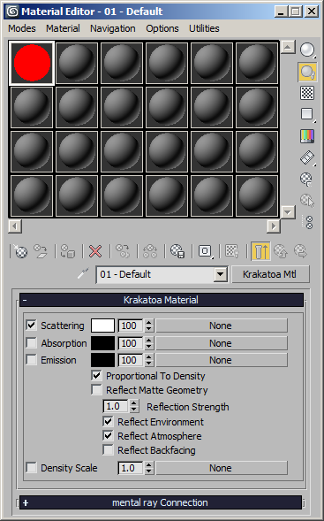Open the black Emission color swatch
Viewport: 324px width, 521px height.
click(102, 360)
